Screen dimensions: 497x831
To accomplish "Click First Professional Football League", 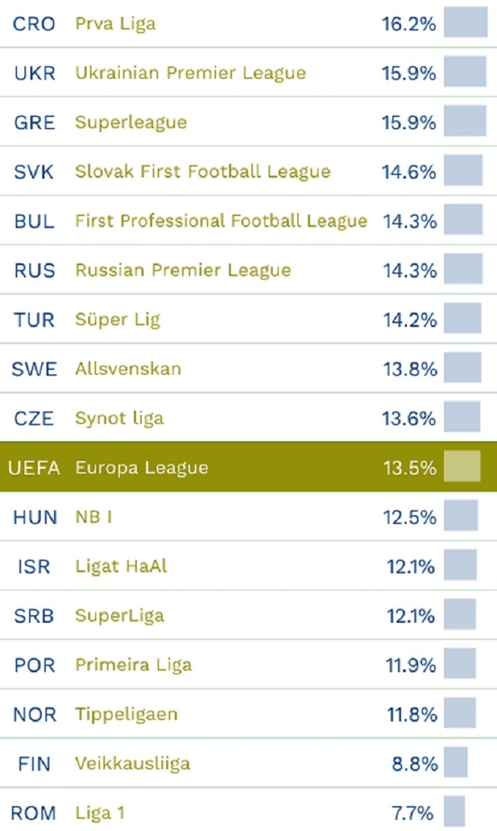I will 221,221.
